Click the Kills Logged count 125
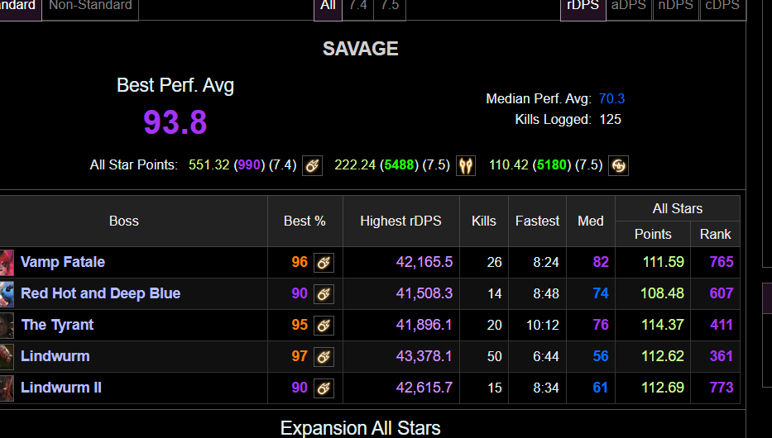The height and width of the screenshot is (438, 772). 610,120
